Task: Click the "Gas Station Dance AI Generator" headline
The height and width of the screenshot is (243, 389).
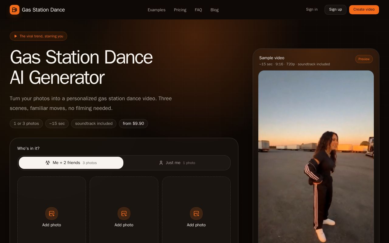Action: coord(81,67)
